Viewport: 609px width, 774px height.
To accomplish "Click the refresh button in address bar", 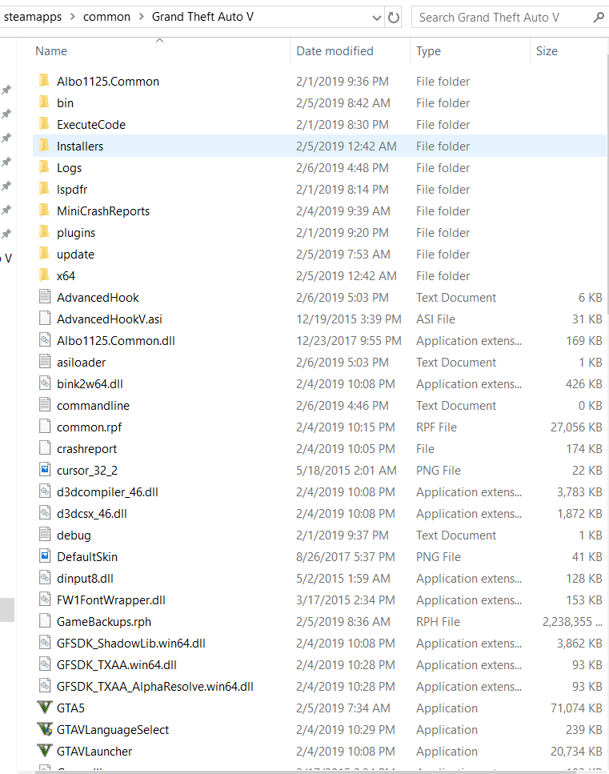I will point(394,18).
